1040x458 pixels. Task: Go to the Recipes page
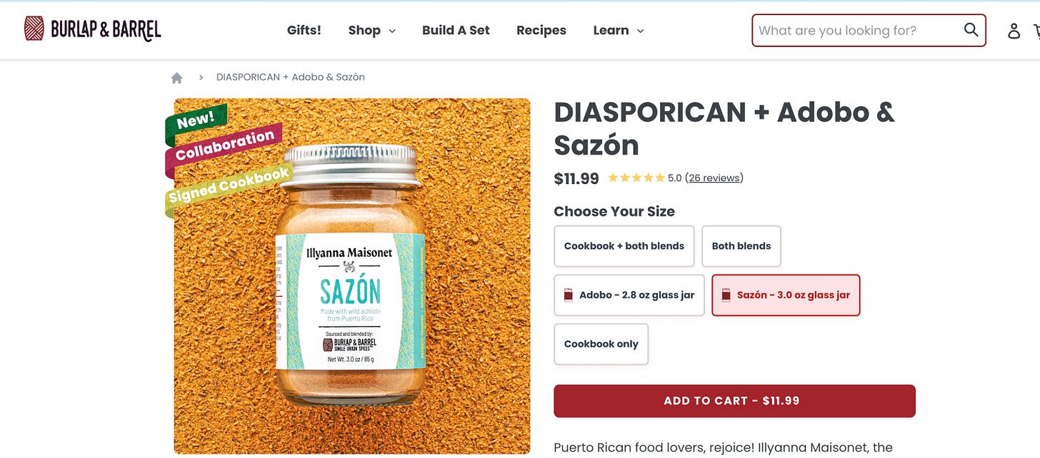coord(541,30)
